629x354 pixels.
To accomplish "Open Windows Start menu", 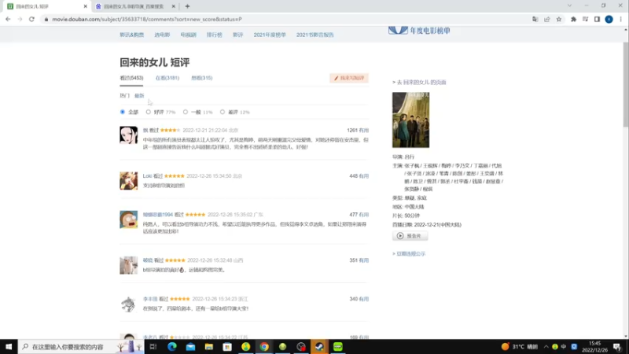I will (x=9, y=347).
